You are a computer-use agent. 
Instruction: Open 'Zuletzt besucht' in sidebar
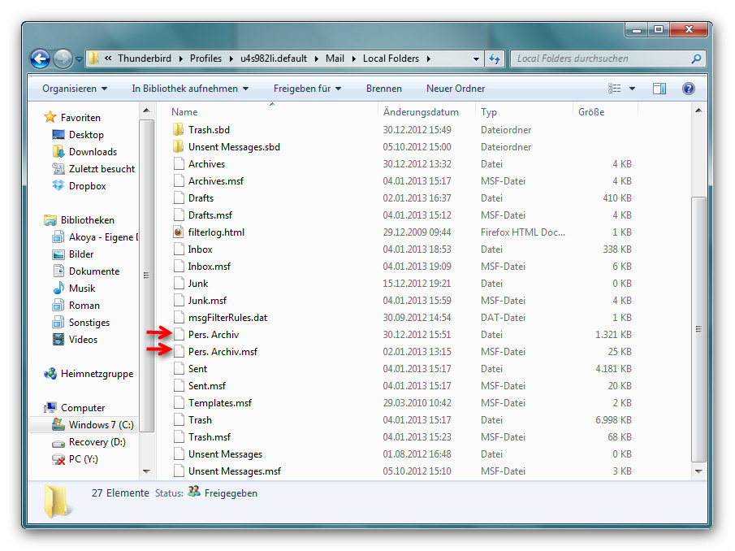point(102,169)
